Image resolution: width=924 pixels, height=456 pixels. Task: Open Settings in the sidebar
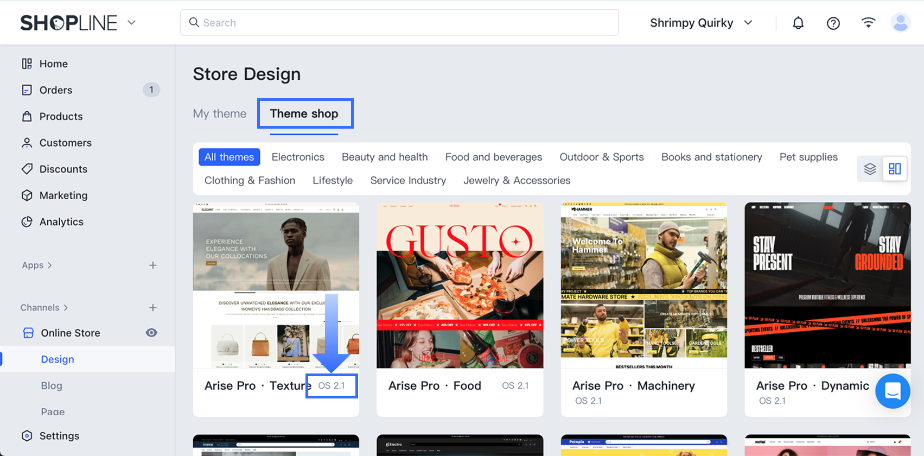click(59, 436)
